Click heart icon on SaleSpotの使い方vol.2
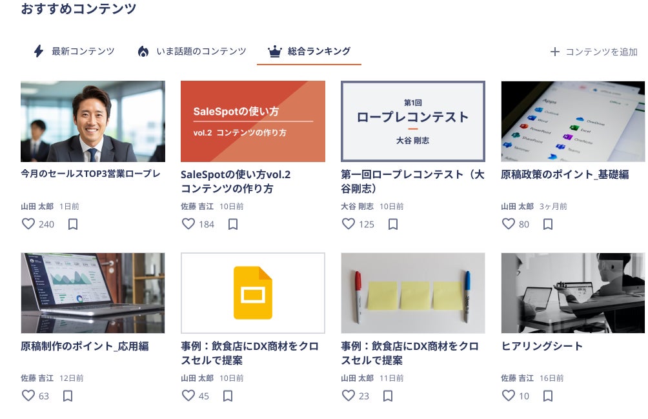This screenshot has height=419, width=648. click(x=188, y=224)
